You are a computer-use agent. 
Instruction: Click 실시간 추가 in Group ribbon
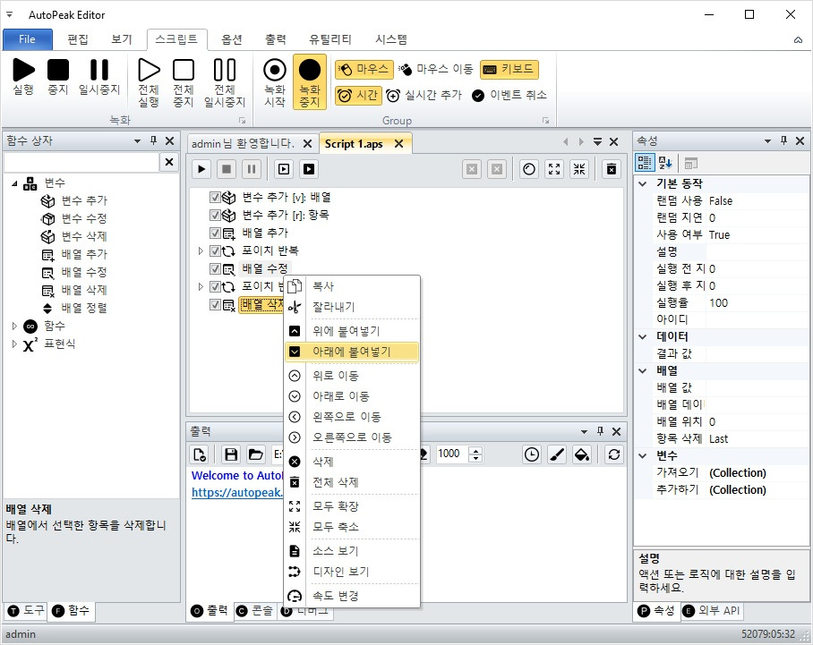coord(424,96)
